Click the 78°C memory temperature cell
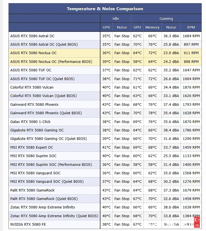This screenshot has width=206, height=231. coord(152,113)
